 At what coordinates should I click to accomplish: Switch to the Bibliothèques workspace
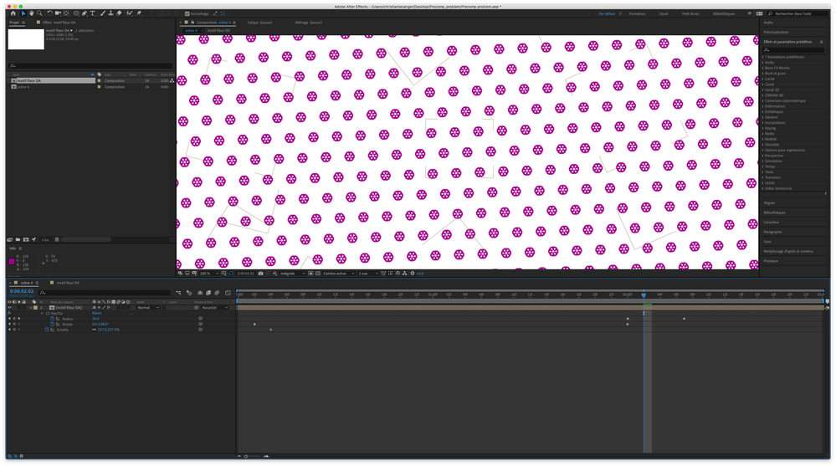point(724,14)
